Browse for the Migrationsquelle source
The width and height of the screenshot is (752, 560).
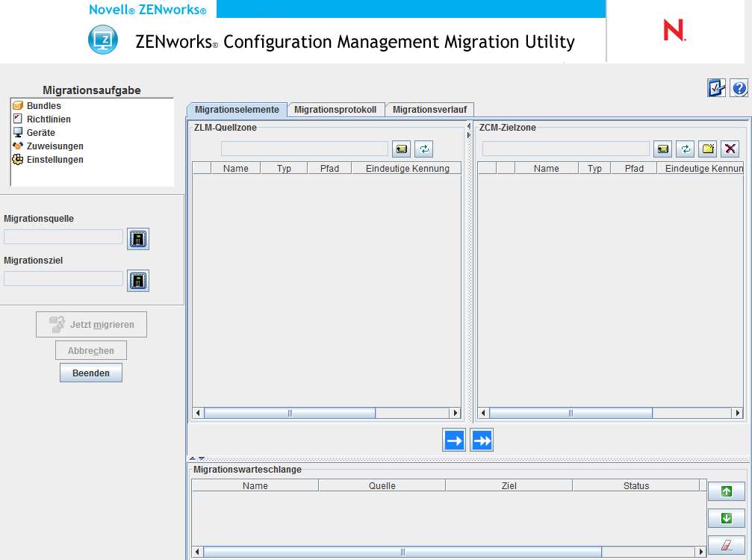[137, 239]
